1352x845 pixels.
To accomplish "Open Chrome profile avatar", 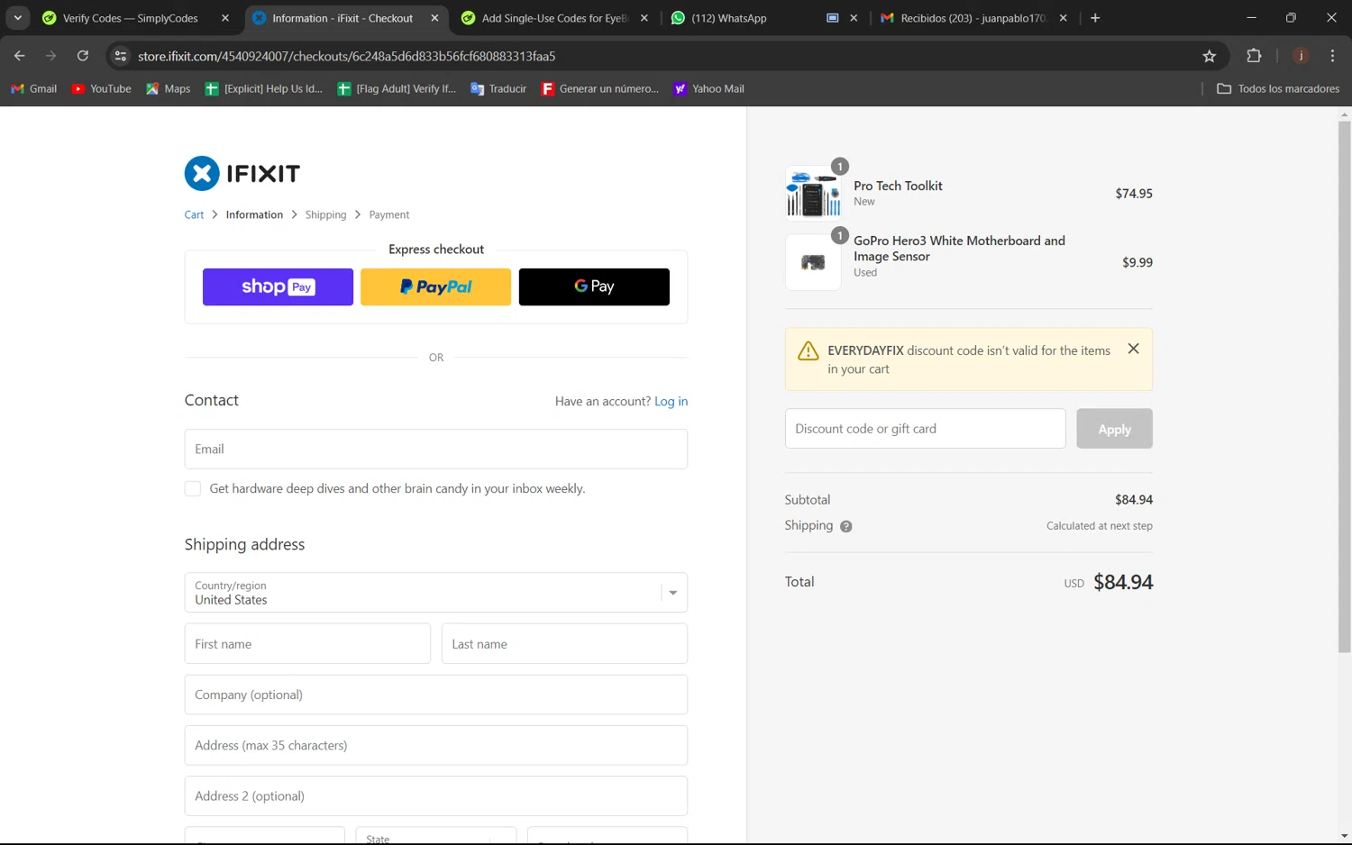I will pyautogui.click(x=1301, y=56).
